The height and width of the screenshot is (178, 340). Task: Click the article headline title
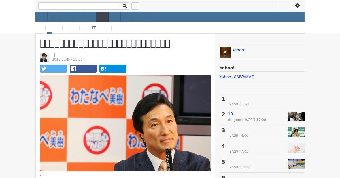(x=105, y=44)
